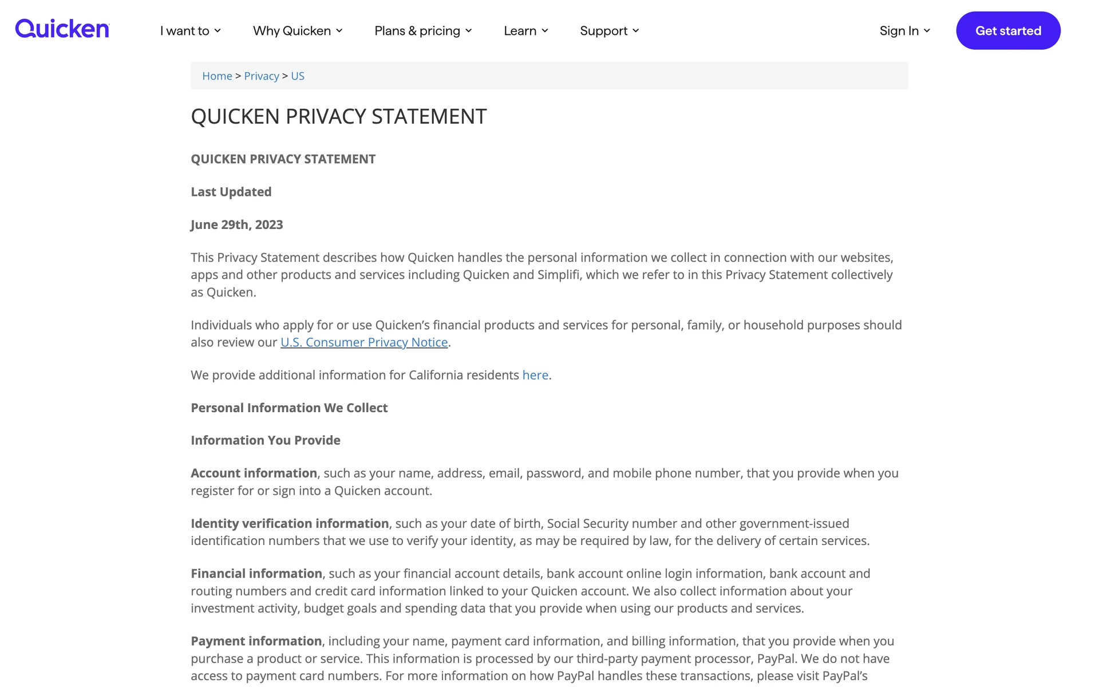Click the chevron icon next to Learn
Viewport: 1099px width, 687px height.
(545, 31)
